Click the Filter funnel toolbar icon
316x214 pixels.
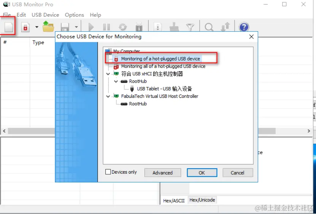point(190,27)
